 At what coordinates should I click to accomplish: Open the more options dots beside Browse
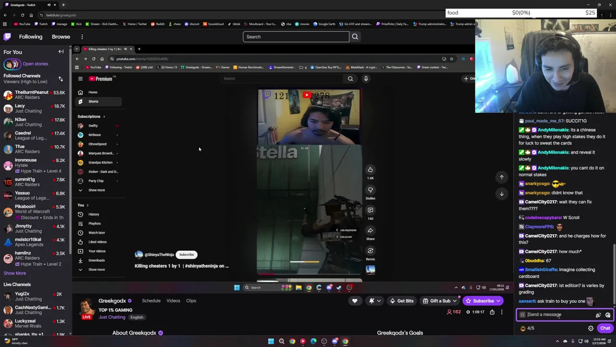[x=82, y=37]
